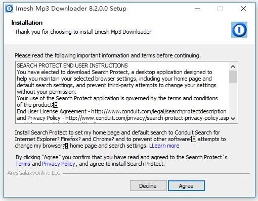
Task: Click the scrollbar down arrow in license text
Action: 233,119
